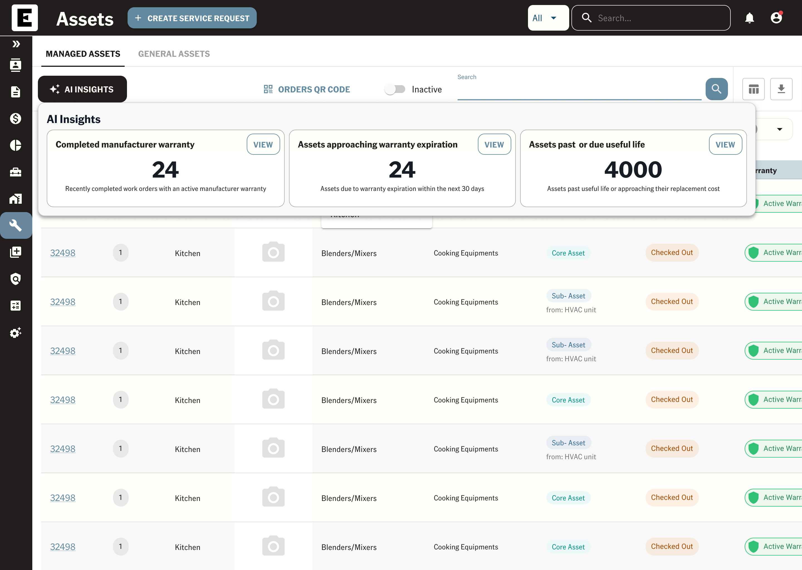The height and width of the screenshot is (570, 802).
Task: Open the contacts badge sidebar icon
Action: [16, 65]
